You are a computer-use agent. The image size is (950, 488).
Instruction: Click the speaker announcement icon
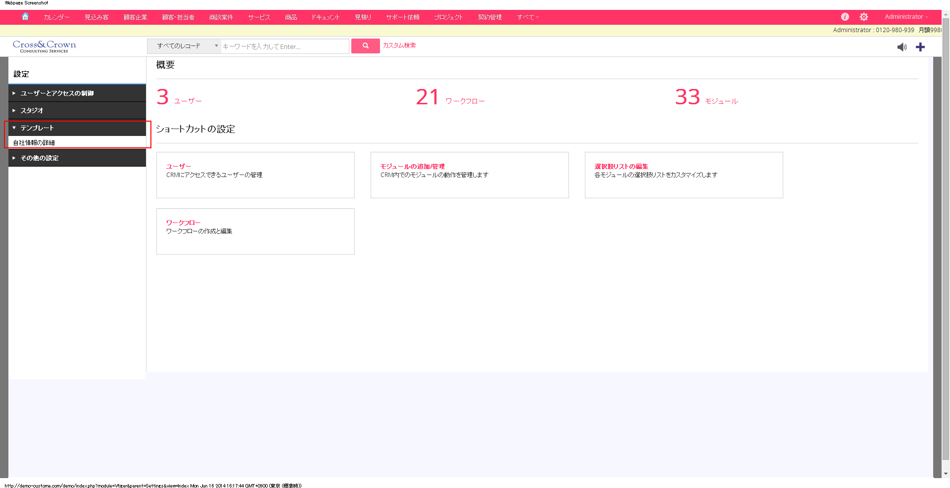[x=902, y=47]
